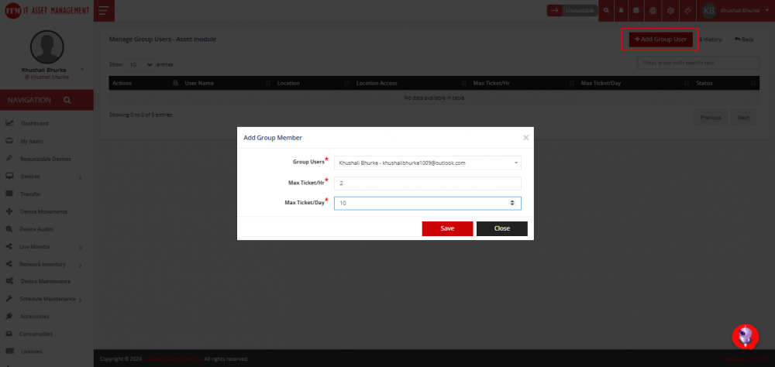The width and height of the screenshot is (775, 367).
Task: Click the Device Movements arrows icon
Action: 9,211
